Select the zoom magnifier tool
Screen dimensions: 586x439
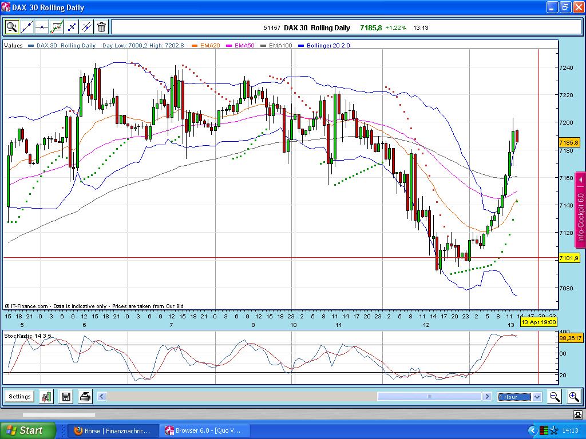11,27
